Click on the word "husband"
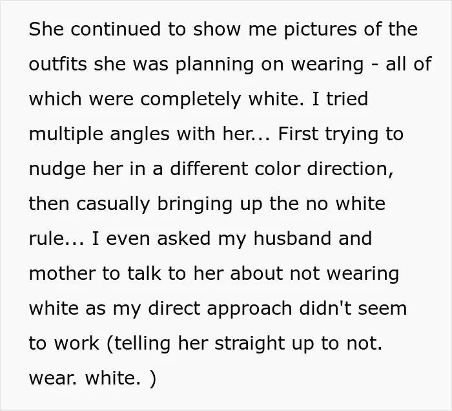 tap(293, 238)
